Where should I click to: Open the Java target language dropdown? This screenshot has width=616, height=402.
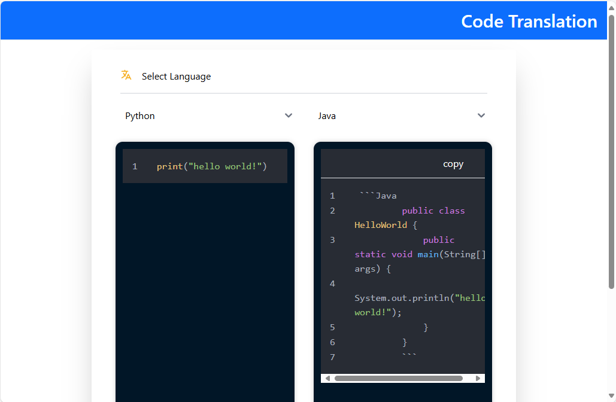pyautogui.click(x=401, y=115)
